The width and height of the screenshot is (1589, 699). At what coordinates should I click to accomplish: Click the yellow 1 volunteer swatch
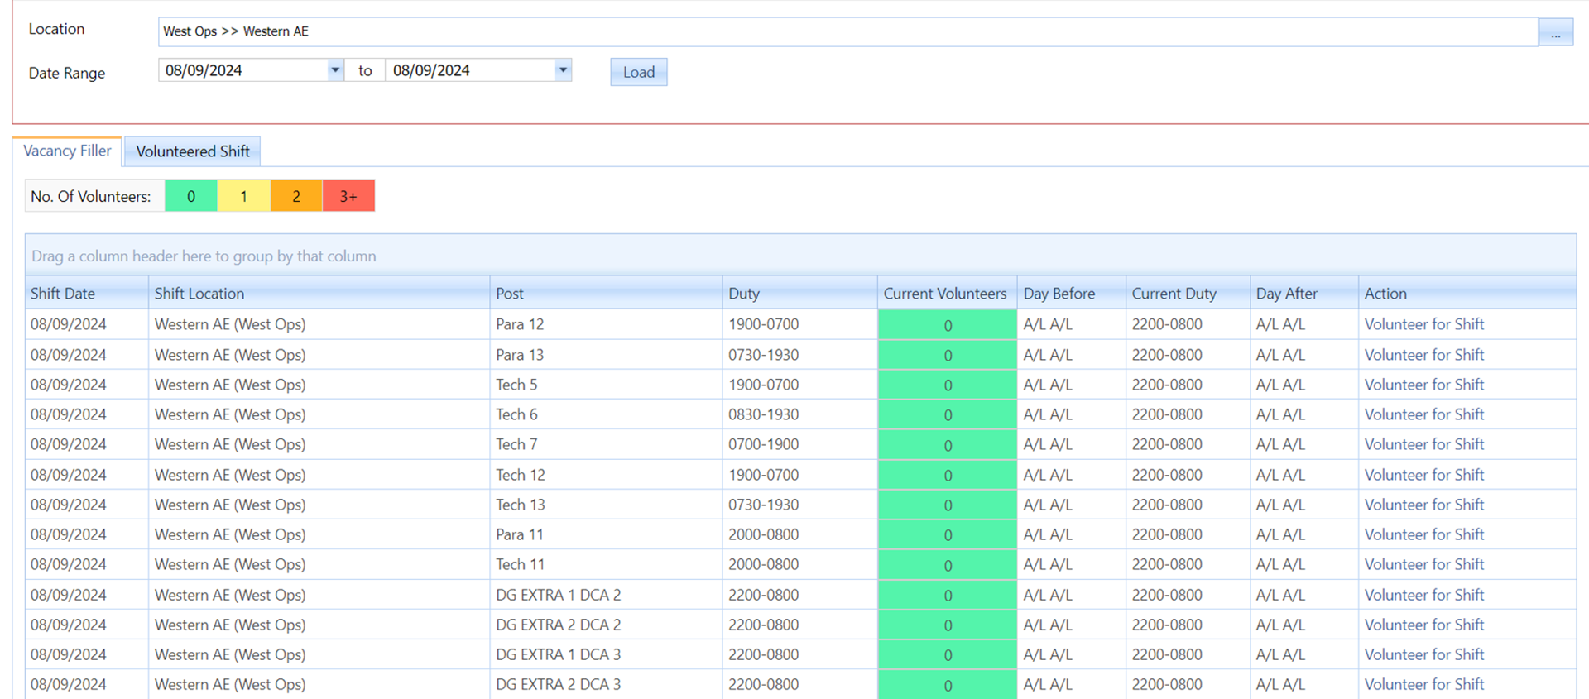[x=243, y=196]
